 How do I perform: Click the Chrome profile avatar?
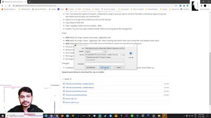pyautogui.click(x=205, y=6)
